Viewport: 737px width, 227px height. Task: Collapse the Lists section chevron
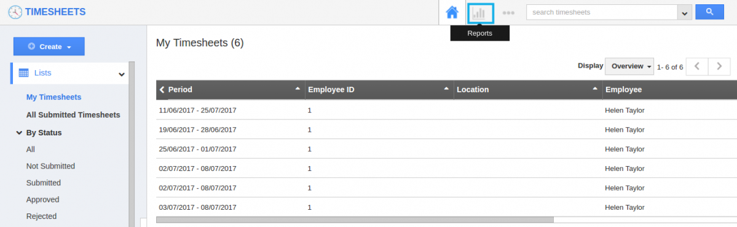pyautogui.click(x=121, y=74)
